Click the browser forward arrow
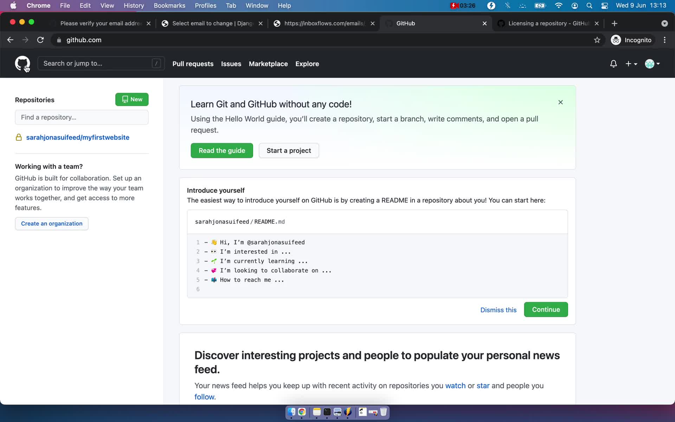 (x=25, y=40)
